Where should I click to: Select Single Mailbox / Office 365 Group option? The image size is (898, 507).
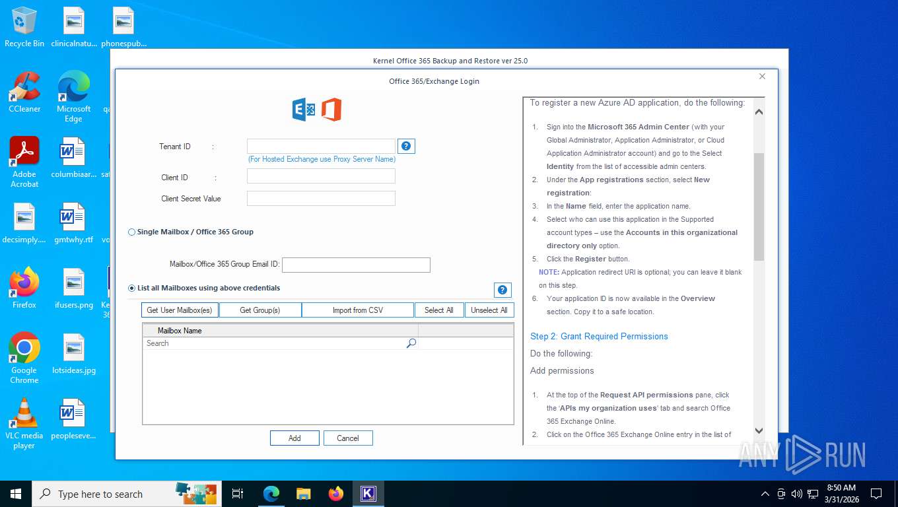coord(191,232)
